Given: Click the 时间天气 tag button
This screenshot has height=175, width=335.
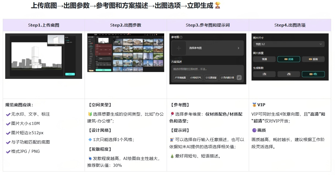Looking at the screenshot, I should coord(196,78).
